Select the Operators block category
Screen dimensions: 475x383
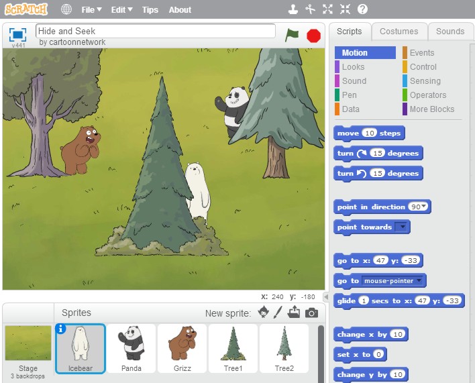(428, 95)
